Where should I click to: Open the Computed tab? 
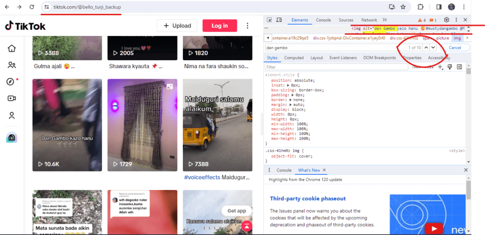294,58
